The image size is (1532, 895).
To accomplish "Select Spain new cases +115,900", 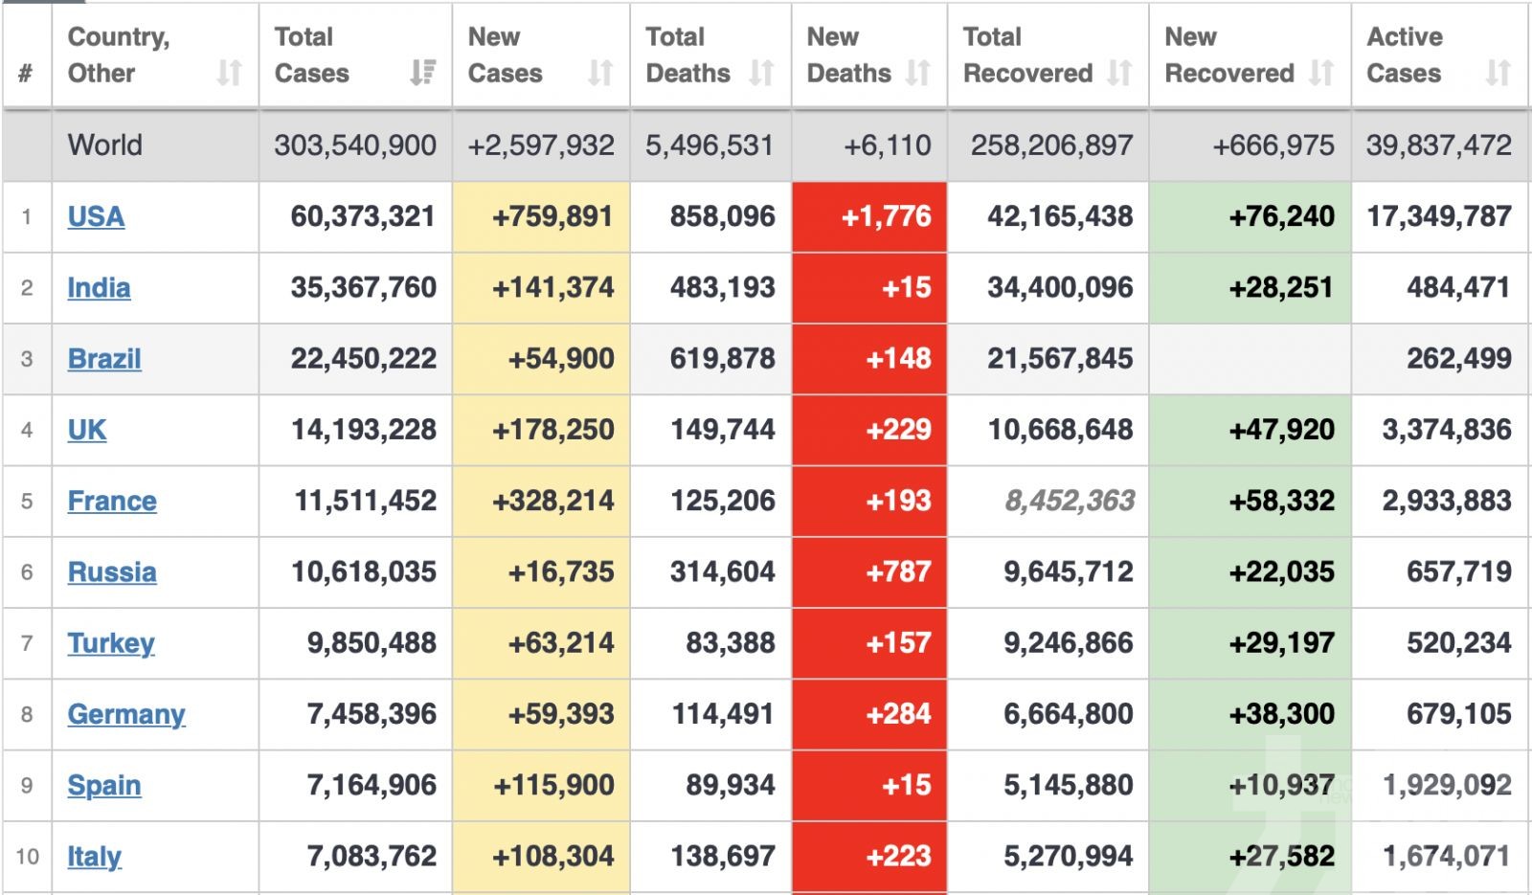I will click(x=552, y=786).
